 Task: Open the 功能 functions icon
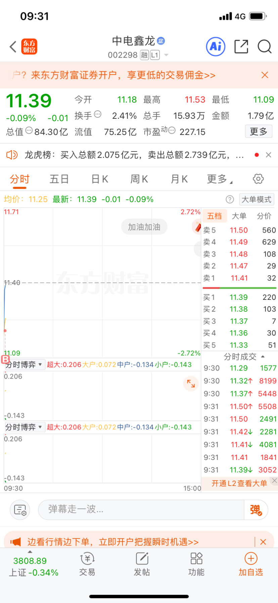click(x=196, y=564)
